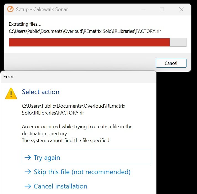Viewport: 197px width, 194px height.
Task: Click the unfilled gray end of progress bar
Action: (x=178, y=42)
